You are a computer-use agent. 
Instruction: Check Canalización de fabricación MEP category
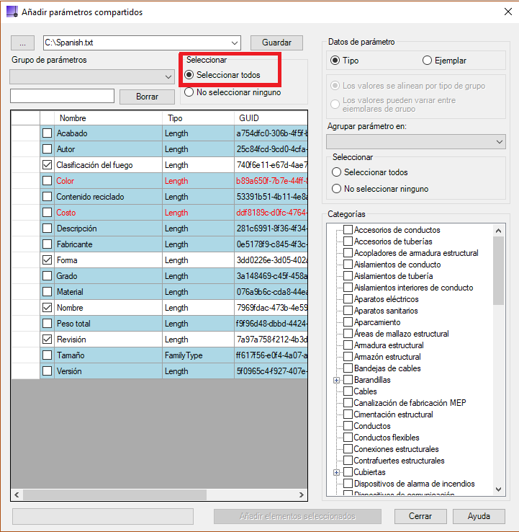(x=348, y=403)
